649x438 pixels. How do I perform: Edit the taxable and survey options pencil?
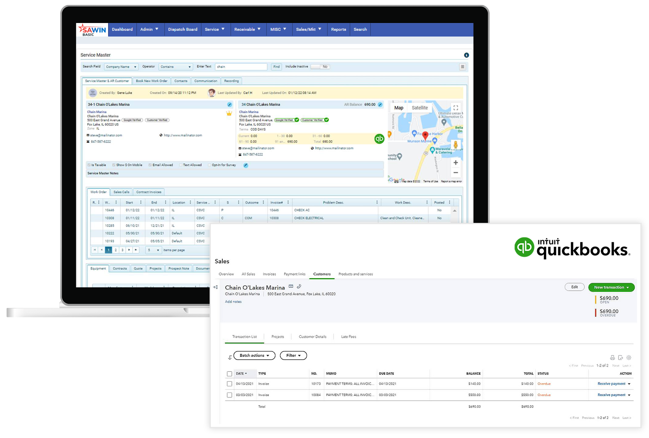tap(246, 165)
